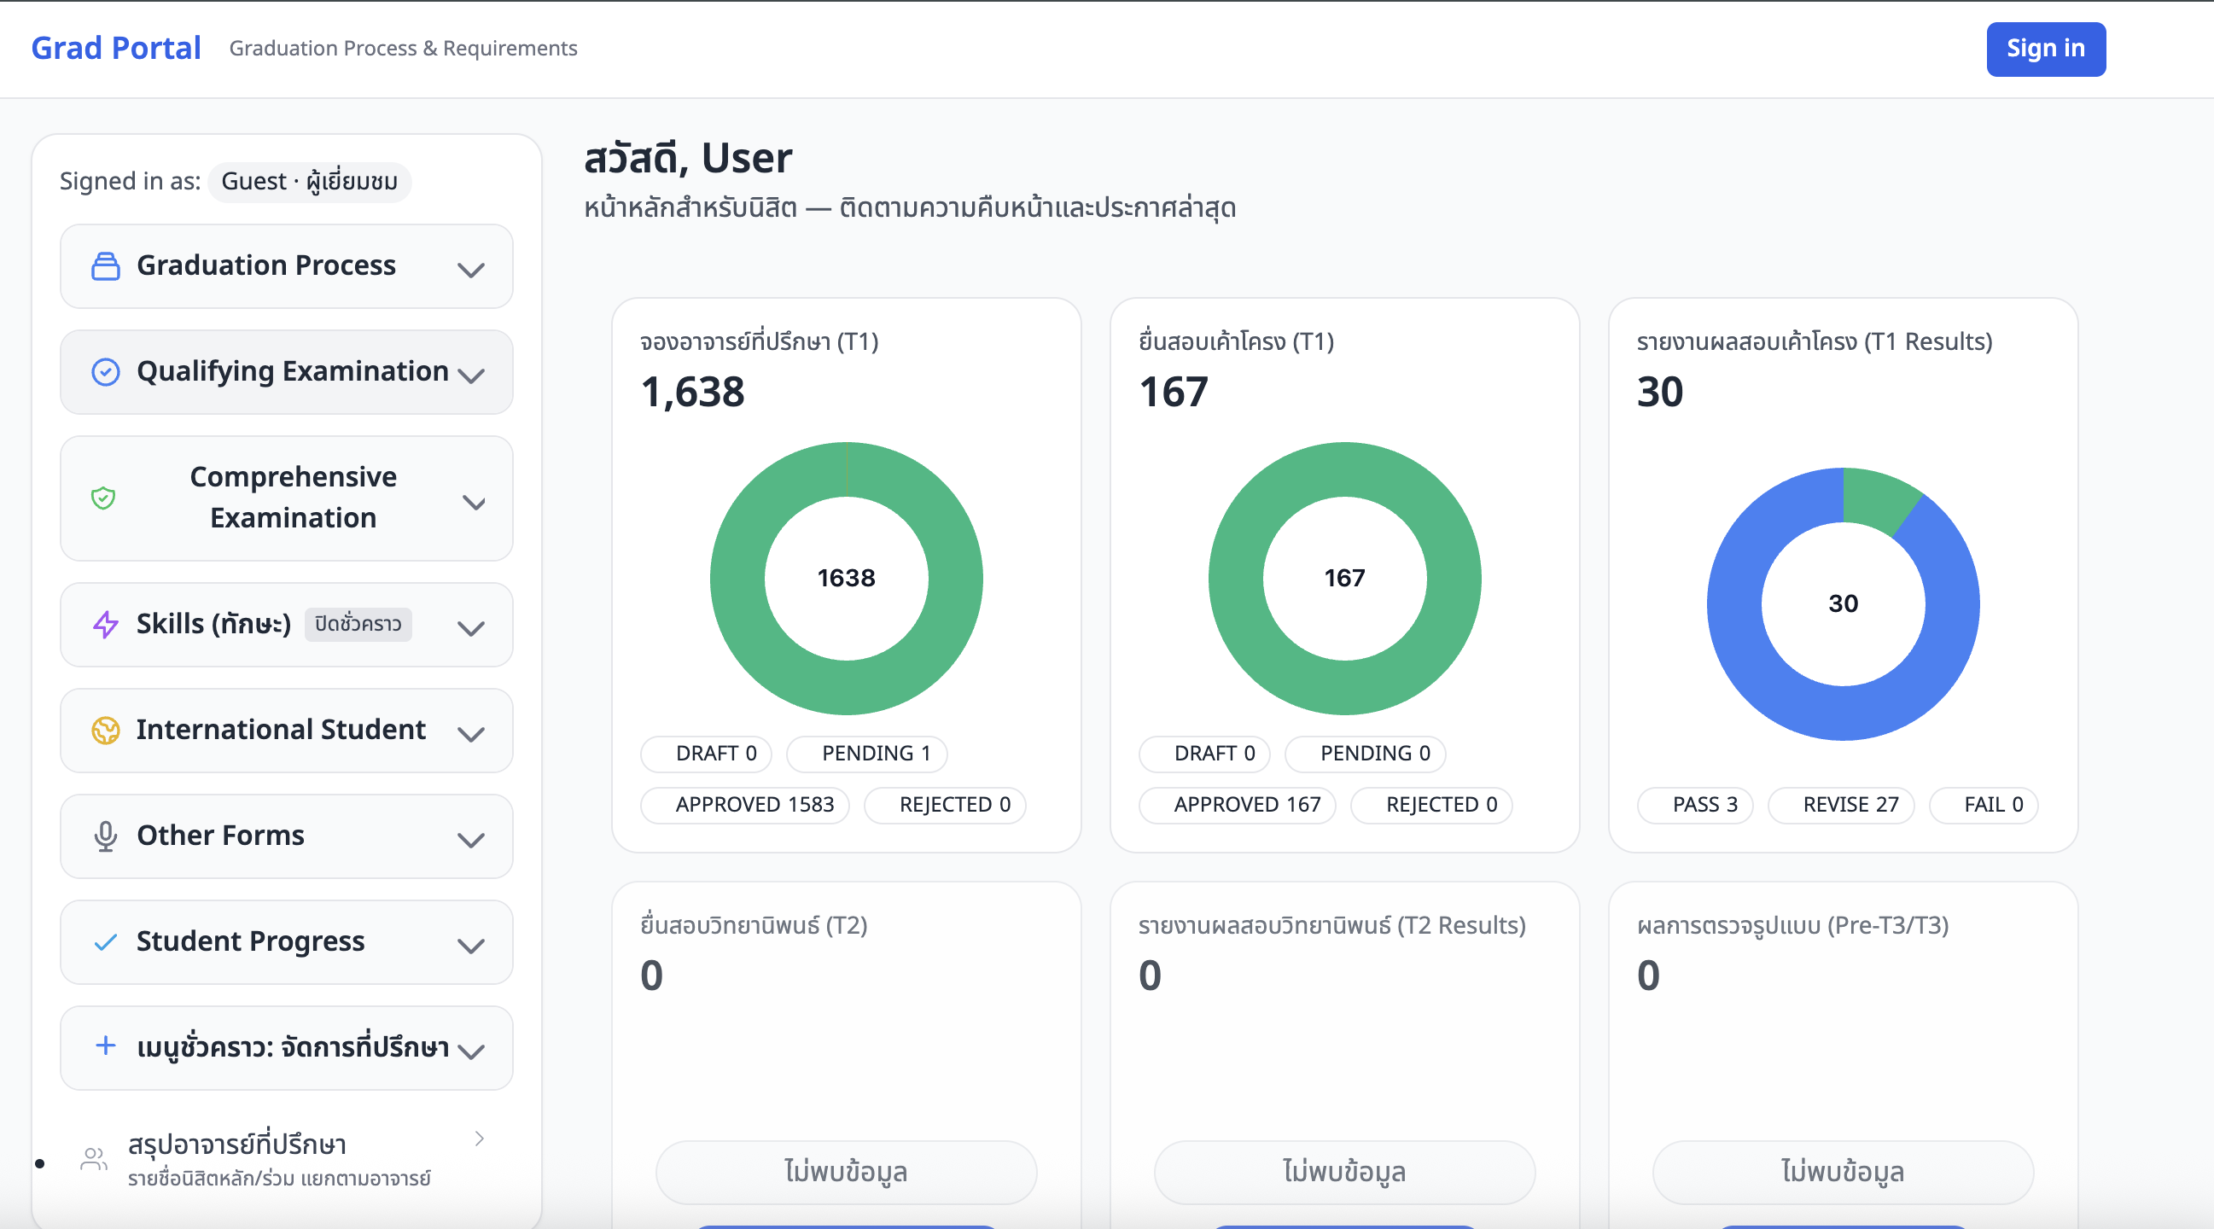Click the people icon next to สรุปอาจารย์ที่ปรึกษา

(95, 1158)
